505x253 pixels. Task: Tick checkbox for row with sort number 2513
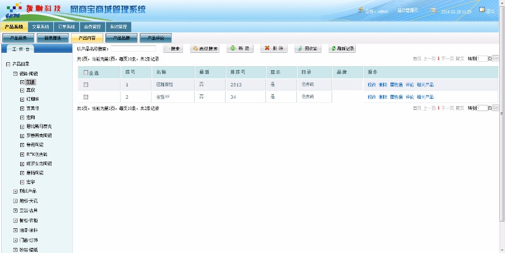click(x=86, y=85)
